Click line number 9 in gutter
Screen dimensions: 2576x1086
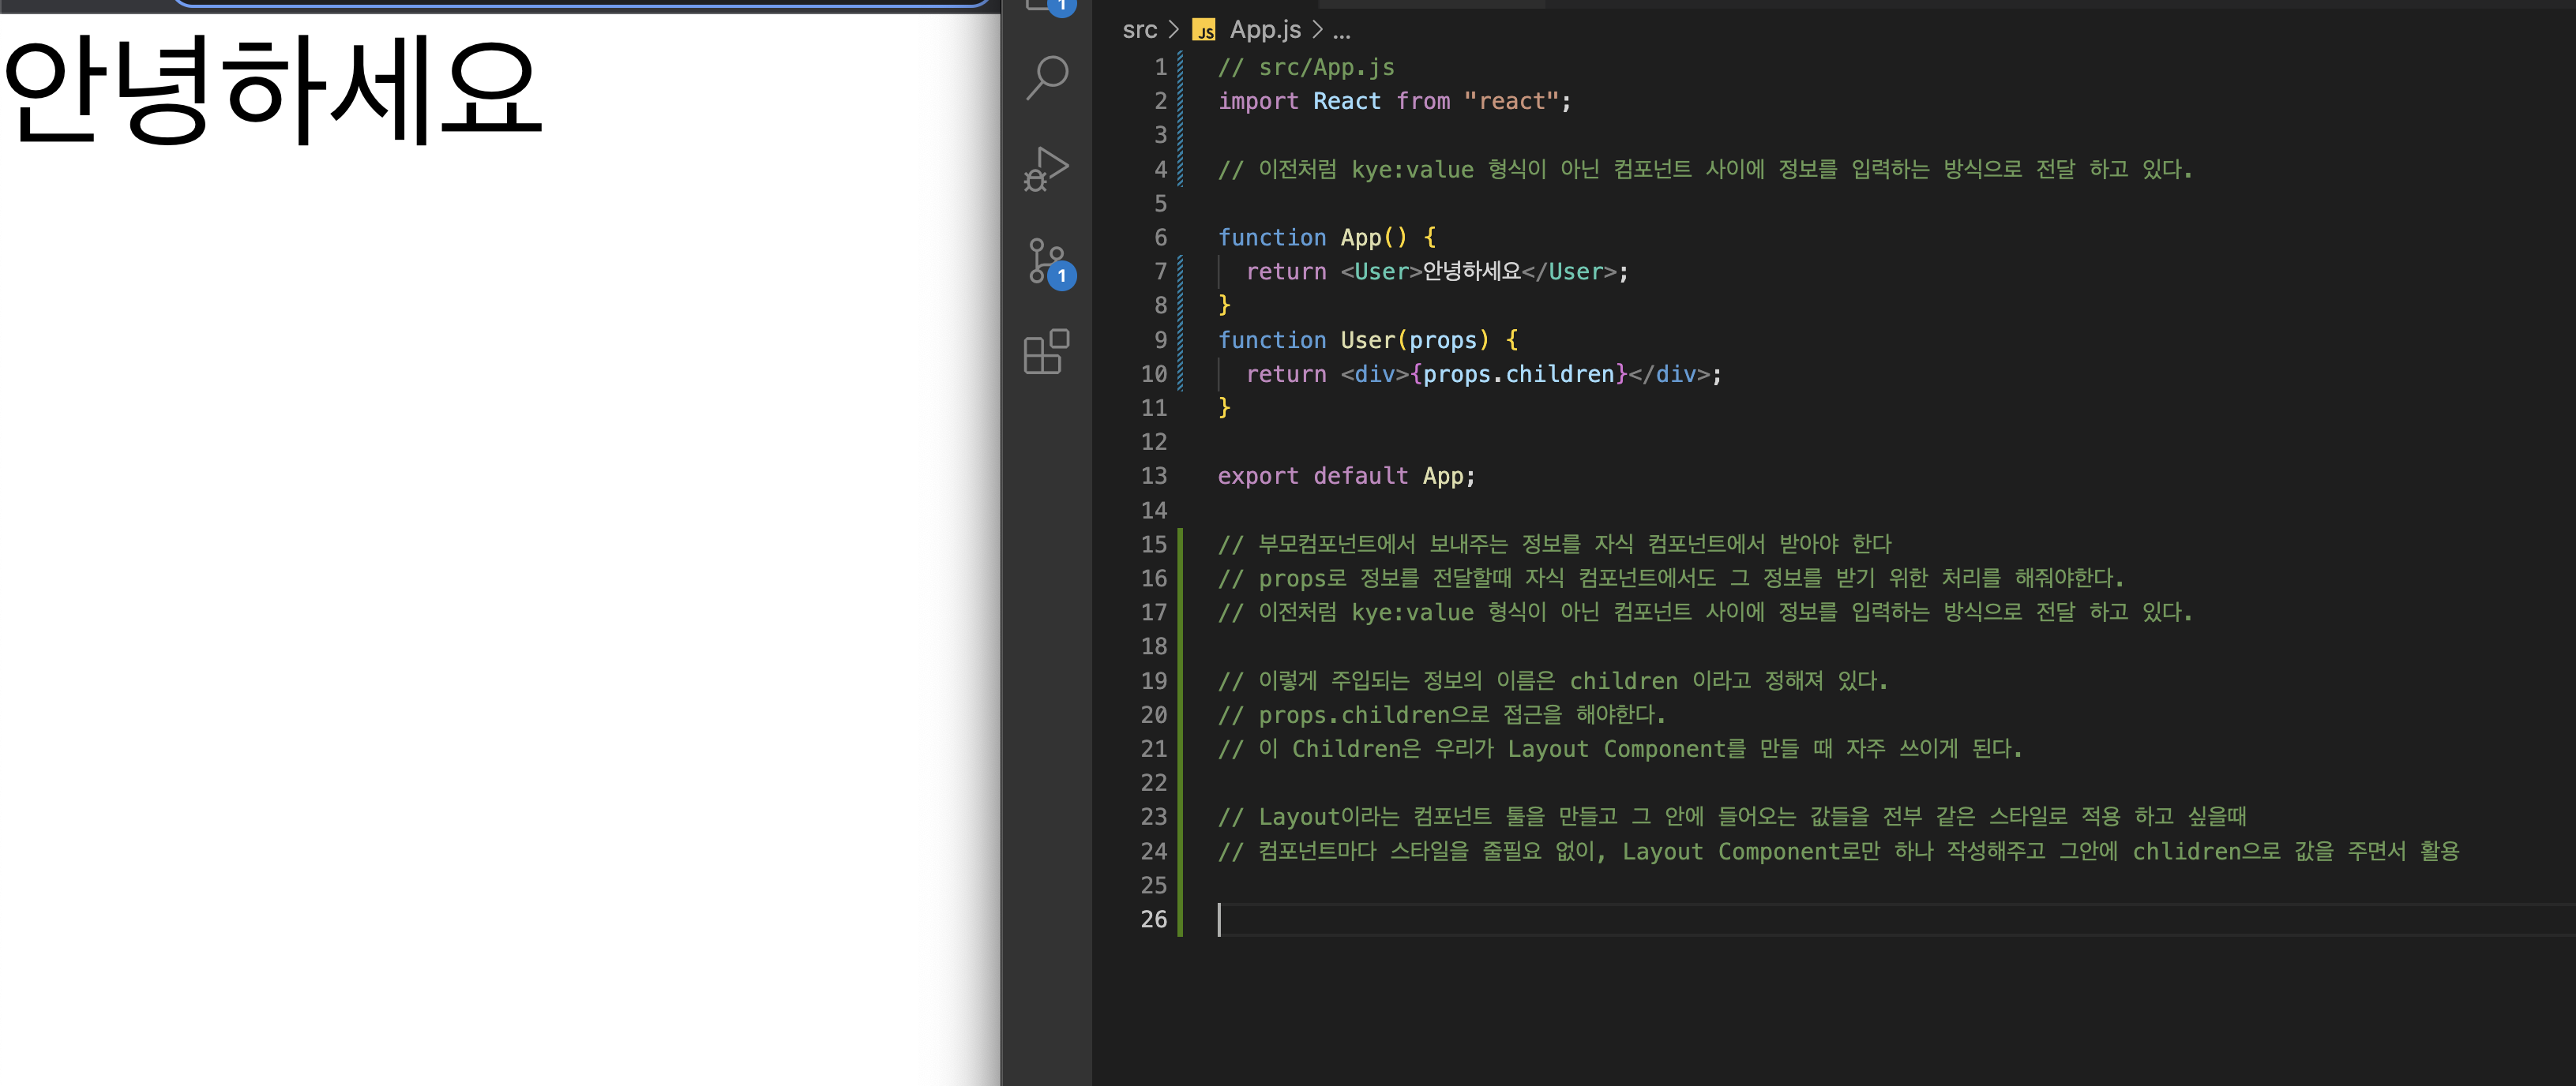(x=1160, y=339)
